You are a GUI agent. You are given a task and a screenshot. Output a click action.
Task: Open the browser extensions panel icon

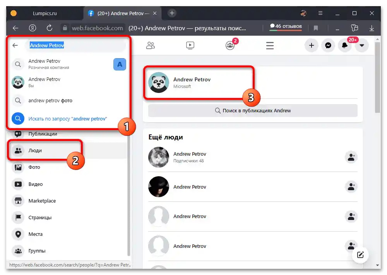click(354, 28)
